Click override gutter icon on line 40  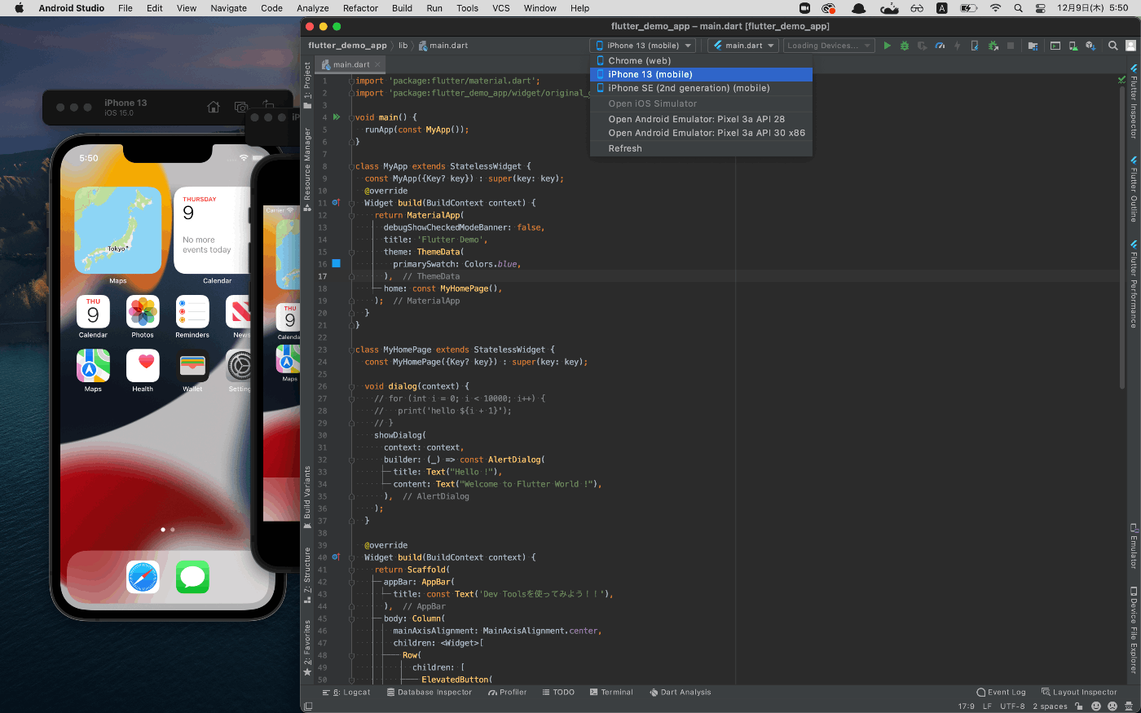point(336,557)
